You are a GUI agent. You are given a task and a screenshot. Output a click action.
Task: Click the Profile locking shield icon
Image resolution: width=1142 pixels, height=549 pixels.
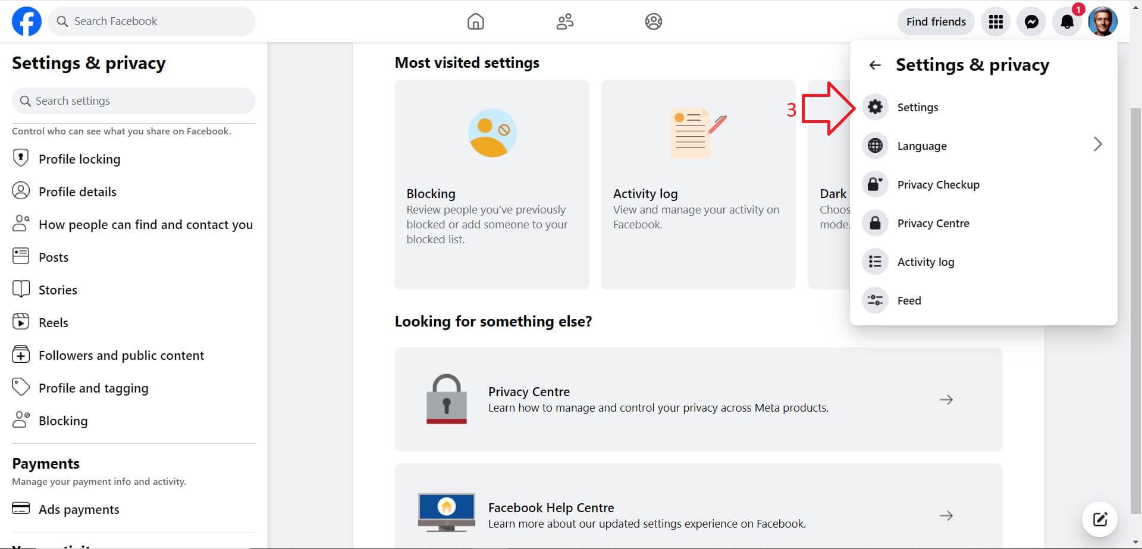pos(21,158)
